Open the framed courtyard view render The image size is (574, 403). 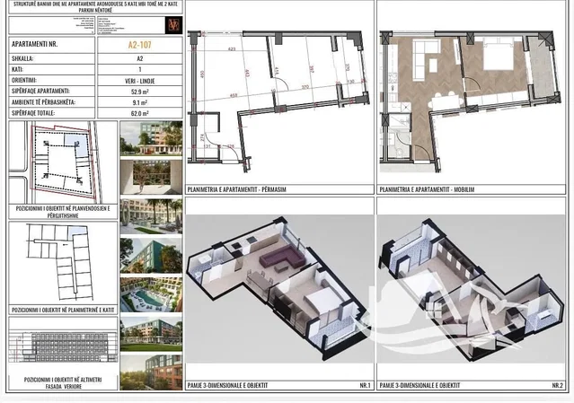click(151, 177)
